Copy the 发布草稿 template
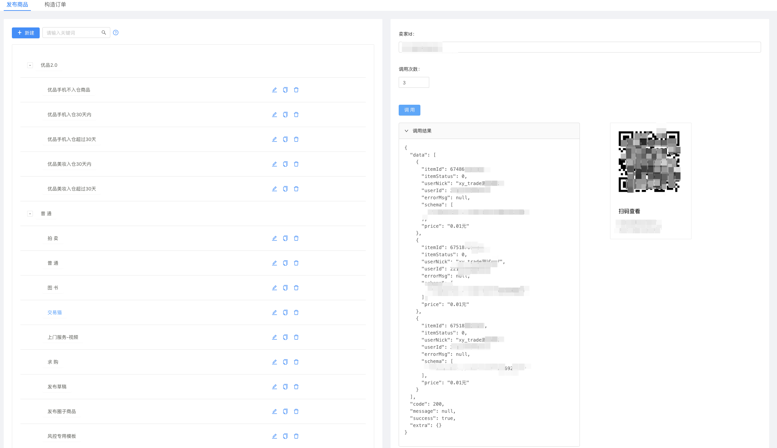 (x=285, y=387)
